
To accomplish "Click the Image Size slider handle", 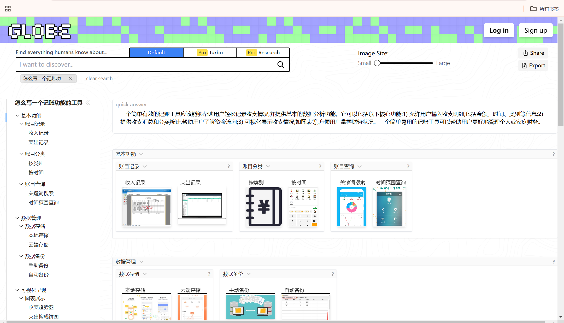I will (x=377, y=63).
